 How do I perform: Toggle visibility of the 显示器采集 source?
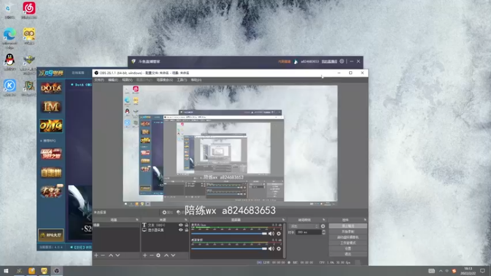pos(180,230)
